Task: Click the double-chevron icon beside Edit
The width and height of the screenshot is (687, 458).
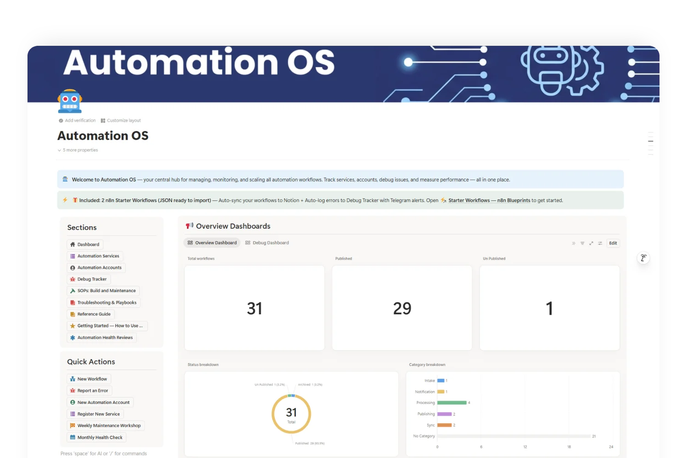Action: 573,243
